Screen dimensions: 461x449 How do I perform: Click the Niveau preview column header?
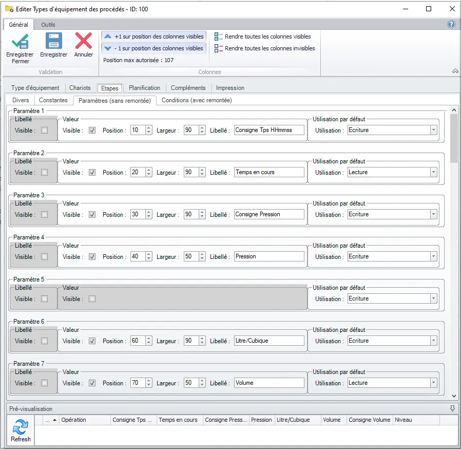(416, 420)
